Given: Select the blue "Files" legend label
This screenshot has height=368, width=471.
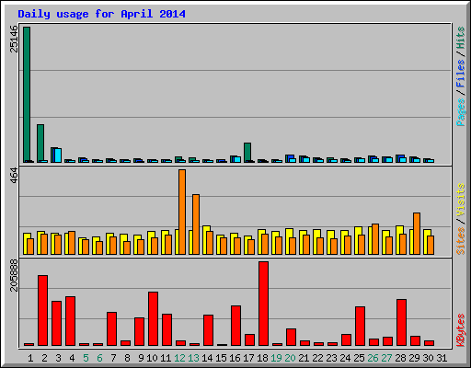Looking at the screenshot, I should click(461, 74).
